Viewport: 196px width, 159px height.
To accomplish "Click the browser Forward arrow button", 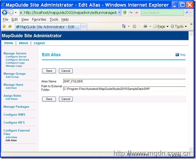I will tap(11, 12).
